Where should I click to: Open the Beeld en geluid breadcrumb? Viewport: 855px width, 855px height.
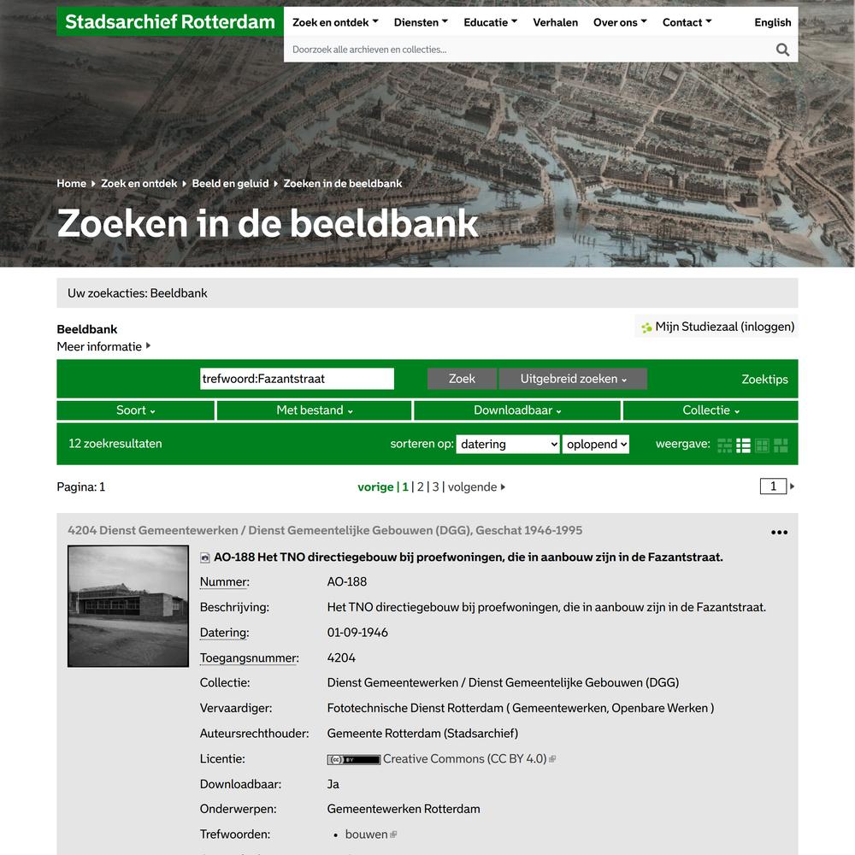(230, 183)
